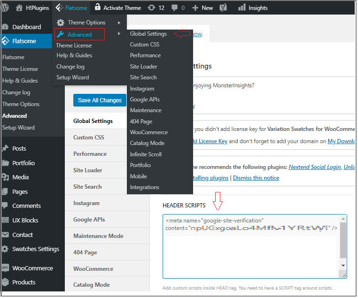Open Mobile in flyout menu
The height and width of the screenshot is (298, 358).
point(138,176)
